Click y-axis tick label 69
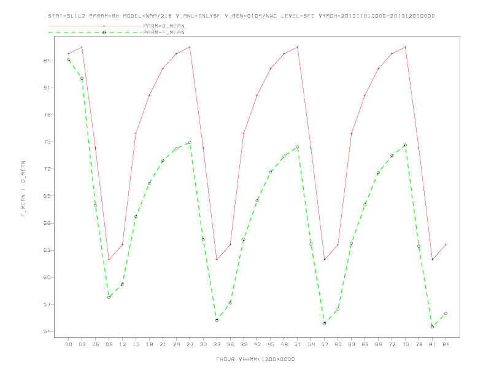This screenshot has width=486, height=375. click(47, 196)
